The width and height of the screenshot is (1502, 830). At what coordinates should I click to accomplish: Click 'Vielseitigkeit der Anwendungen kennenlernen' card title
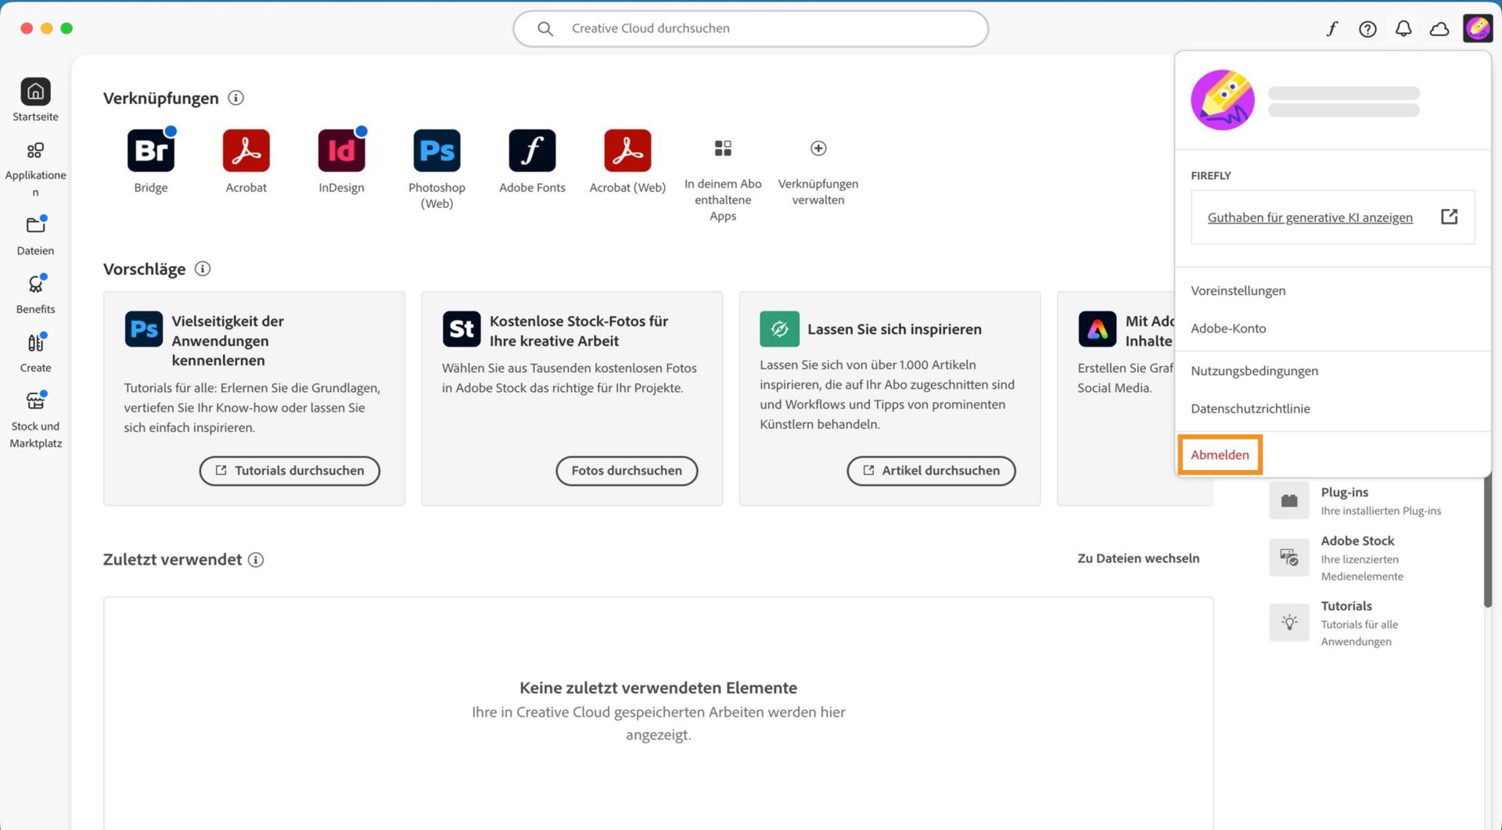pyautogui.click(x=228, y=341)
